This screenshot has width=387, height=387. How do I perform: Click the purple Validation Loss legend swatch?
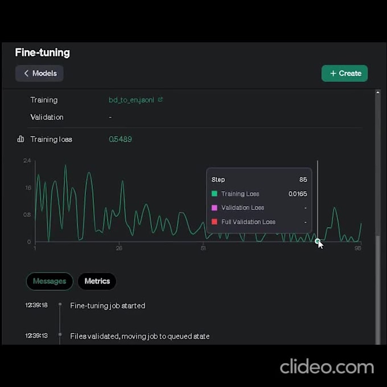click(x=215, y=208)
